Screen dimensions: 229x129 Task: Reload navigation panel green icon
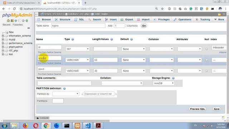[27, 21]
